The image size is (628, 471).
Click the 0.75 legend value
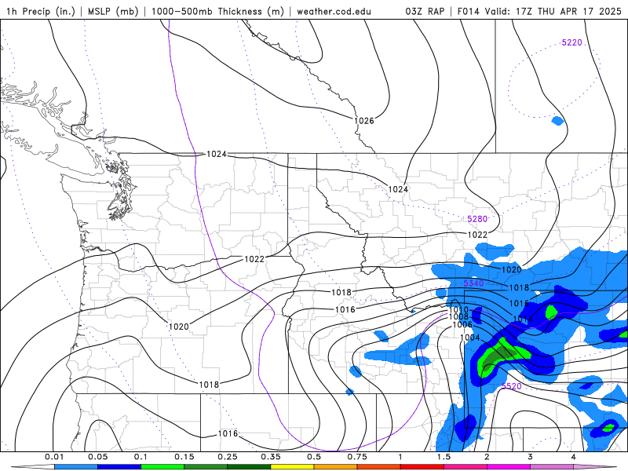pos(357,457)
